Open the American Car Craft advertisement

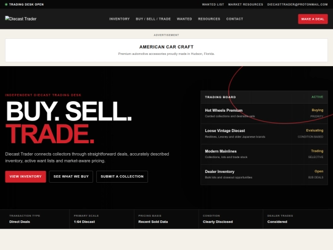coord(166,50)
